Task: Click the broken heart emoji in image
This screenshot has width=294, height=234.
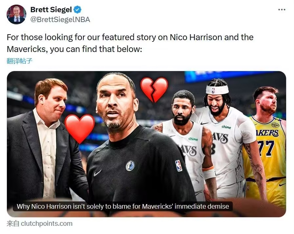Action: coord(154,89)
